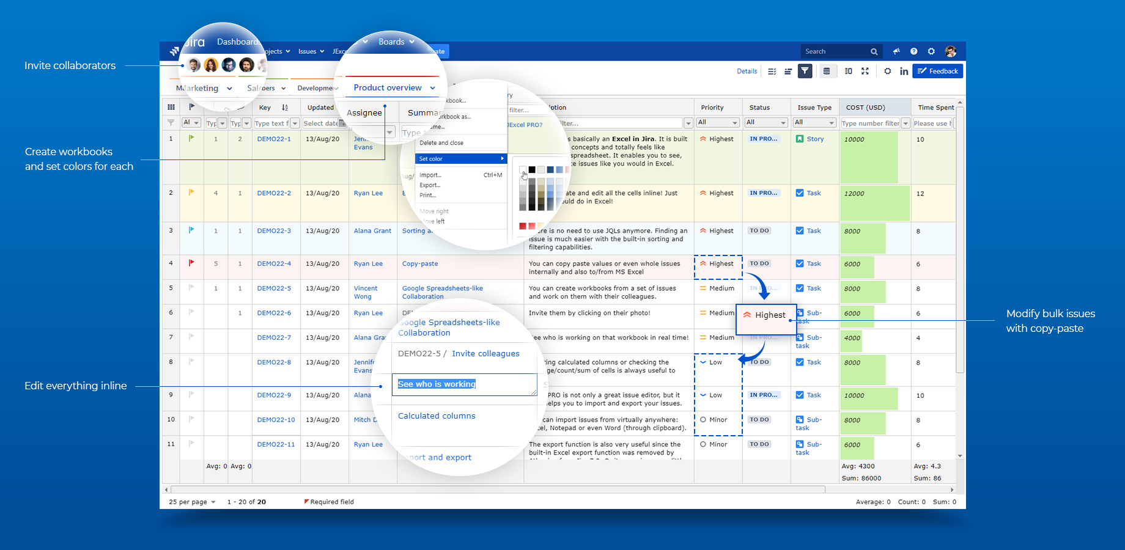Image resolution: width=1125 pixels, height=550 pixels.
Task: Click the 12000 cost cell
Action: (x=874, y=203)
